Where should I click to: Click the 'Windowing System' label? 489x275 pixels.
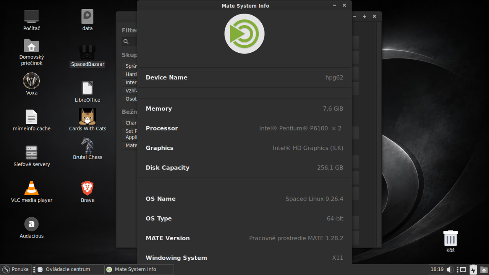coord(176,258)
